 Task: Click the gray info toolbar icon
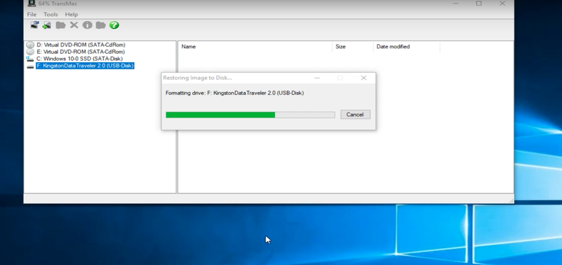[87, 25]
